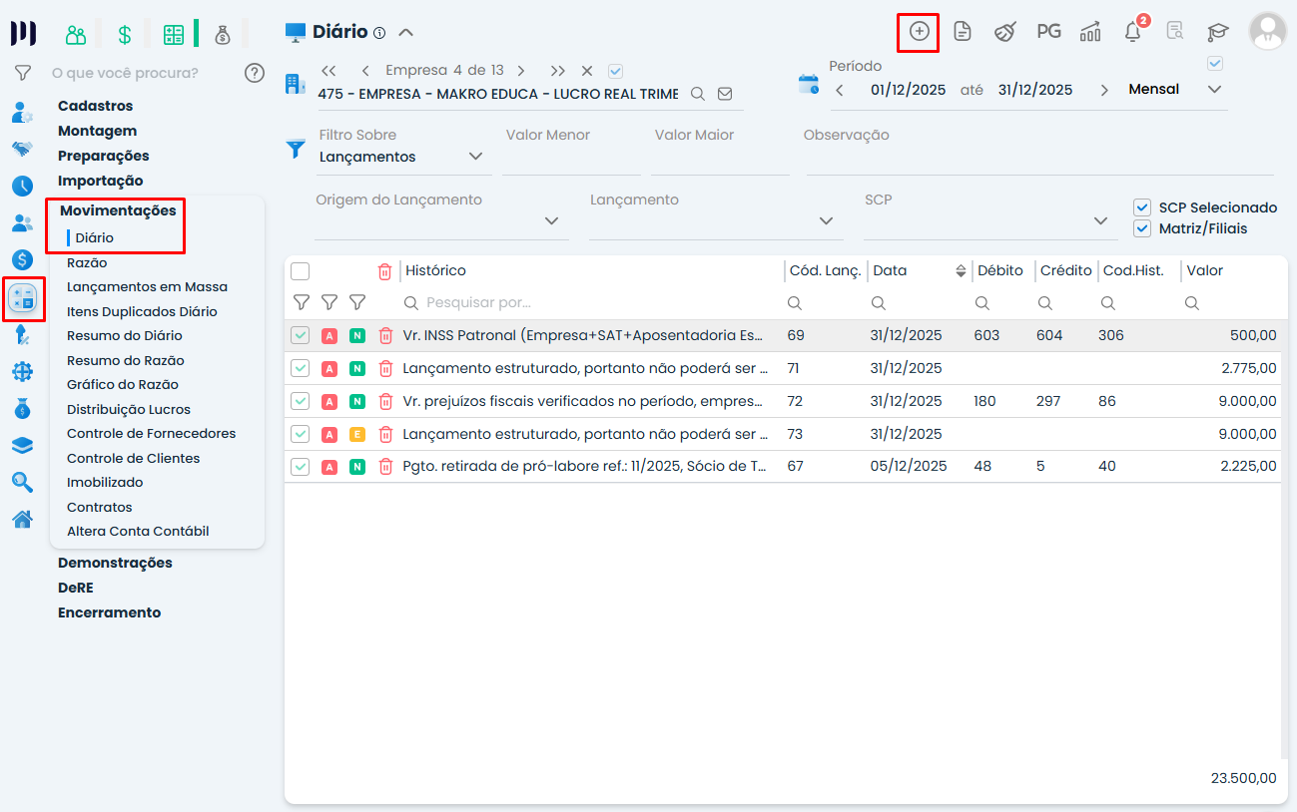Expand the Demonstrações menu section
The width and height of the screenshot is (1297, 812).
[x=115, y=563]
